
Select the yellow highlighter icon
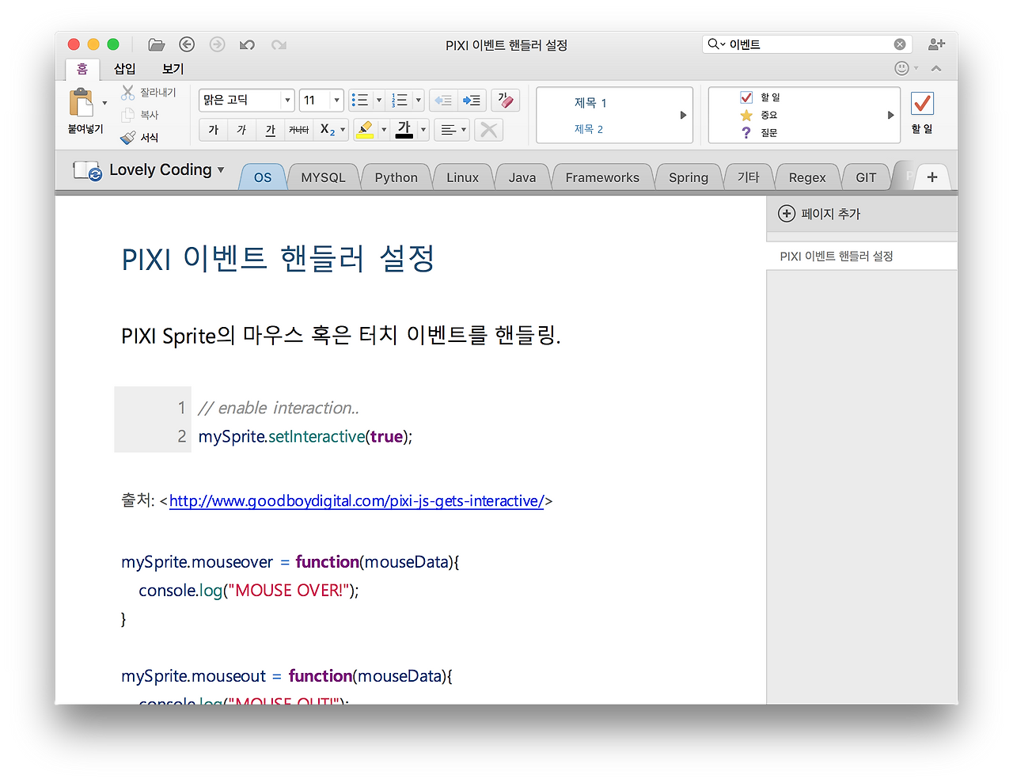pyautogui.click(x=366, y=129)
